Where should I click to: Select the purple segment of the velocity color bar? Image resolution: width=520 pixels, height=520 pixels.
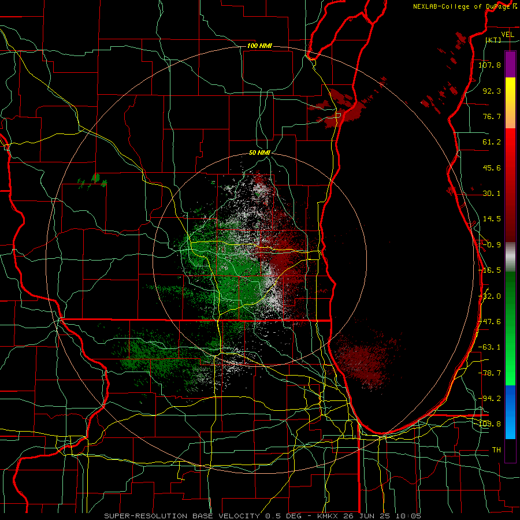(510, 64)
